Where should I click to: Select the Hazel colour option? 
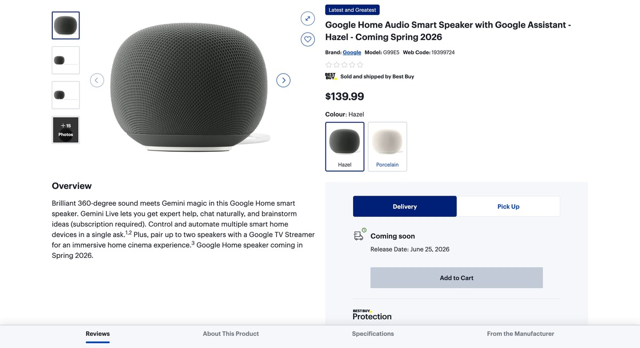point(345,147)
